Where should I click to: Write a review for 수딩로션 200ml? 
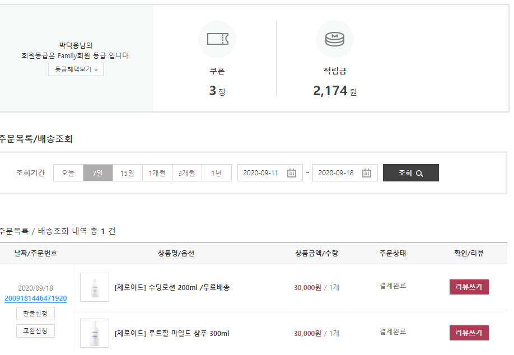469,287
